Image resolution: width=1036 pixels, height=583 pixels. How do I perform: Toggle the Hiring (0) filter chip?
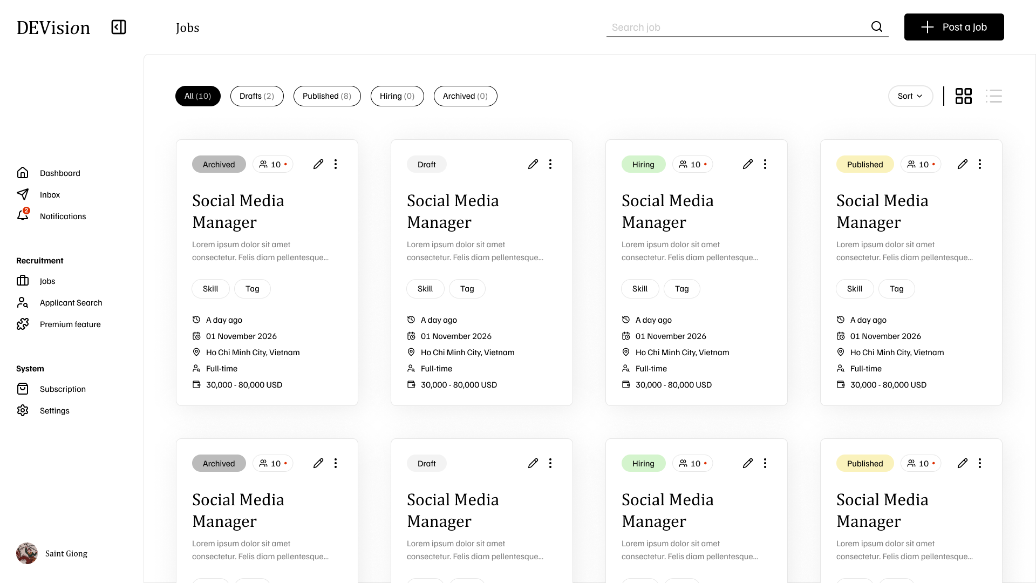click(x=397, y=96)
